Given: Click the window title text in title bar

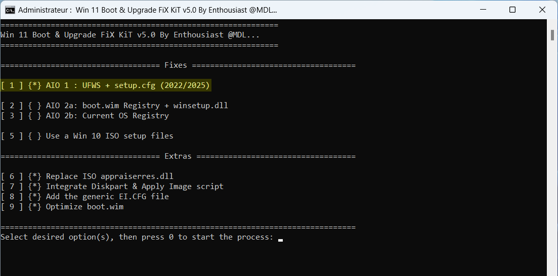Looking at the screenshot, I should (x=148, y=10).
